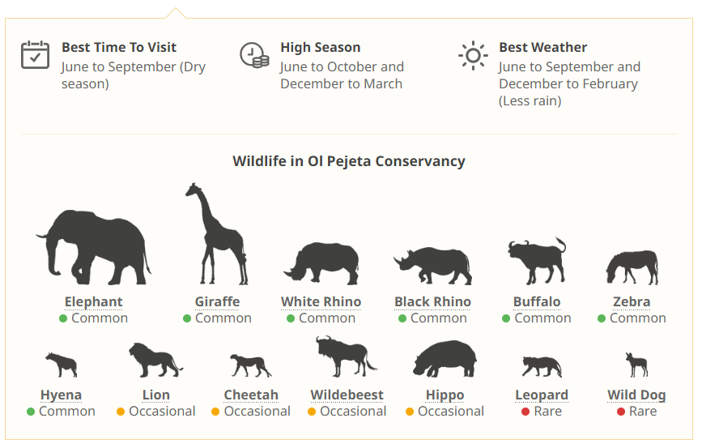Click the giraffe silhouette icon
This screenshot has height=444, width=702.
click(215, 235)
